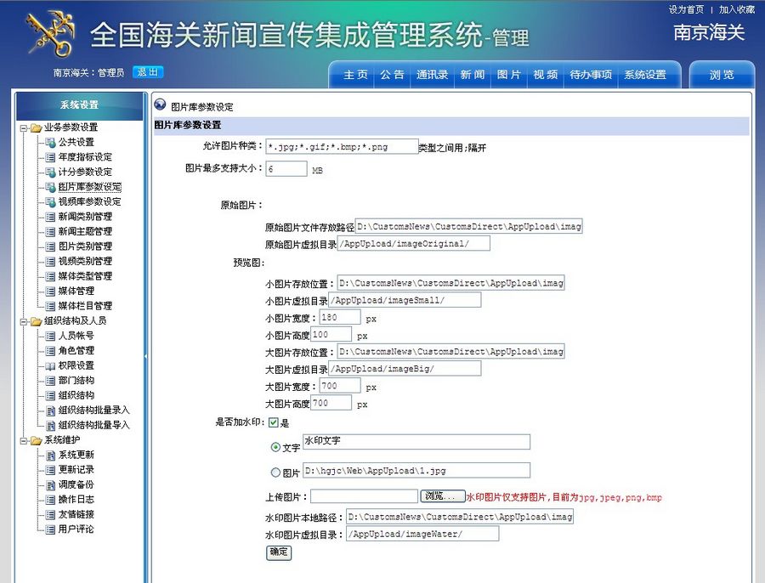Click the 友情链接 list icon
The height and width of the screenshot is (583, 765).
50,515
